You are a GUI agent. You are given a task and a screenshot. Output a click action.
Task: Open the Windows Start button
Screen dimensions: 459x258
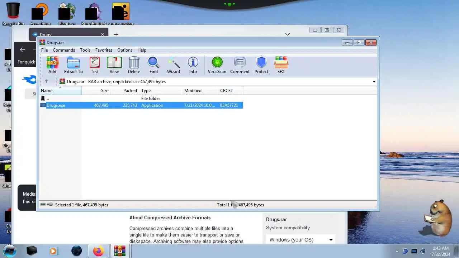coord(10,250)
